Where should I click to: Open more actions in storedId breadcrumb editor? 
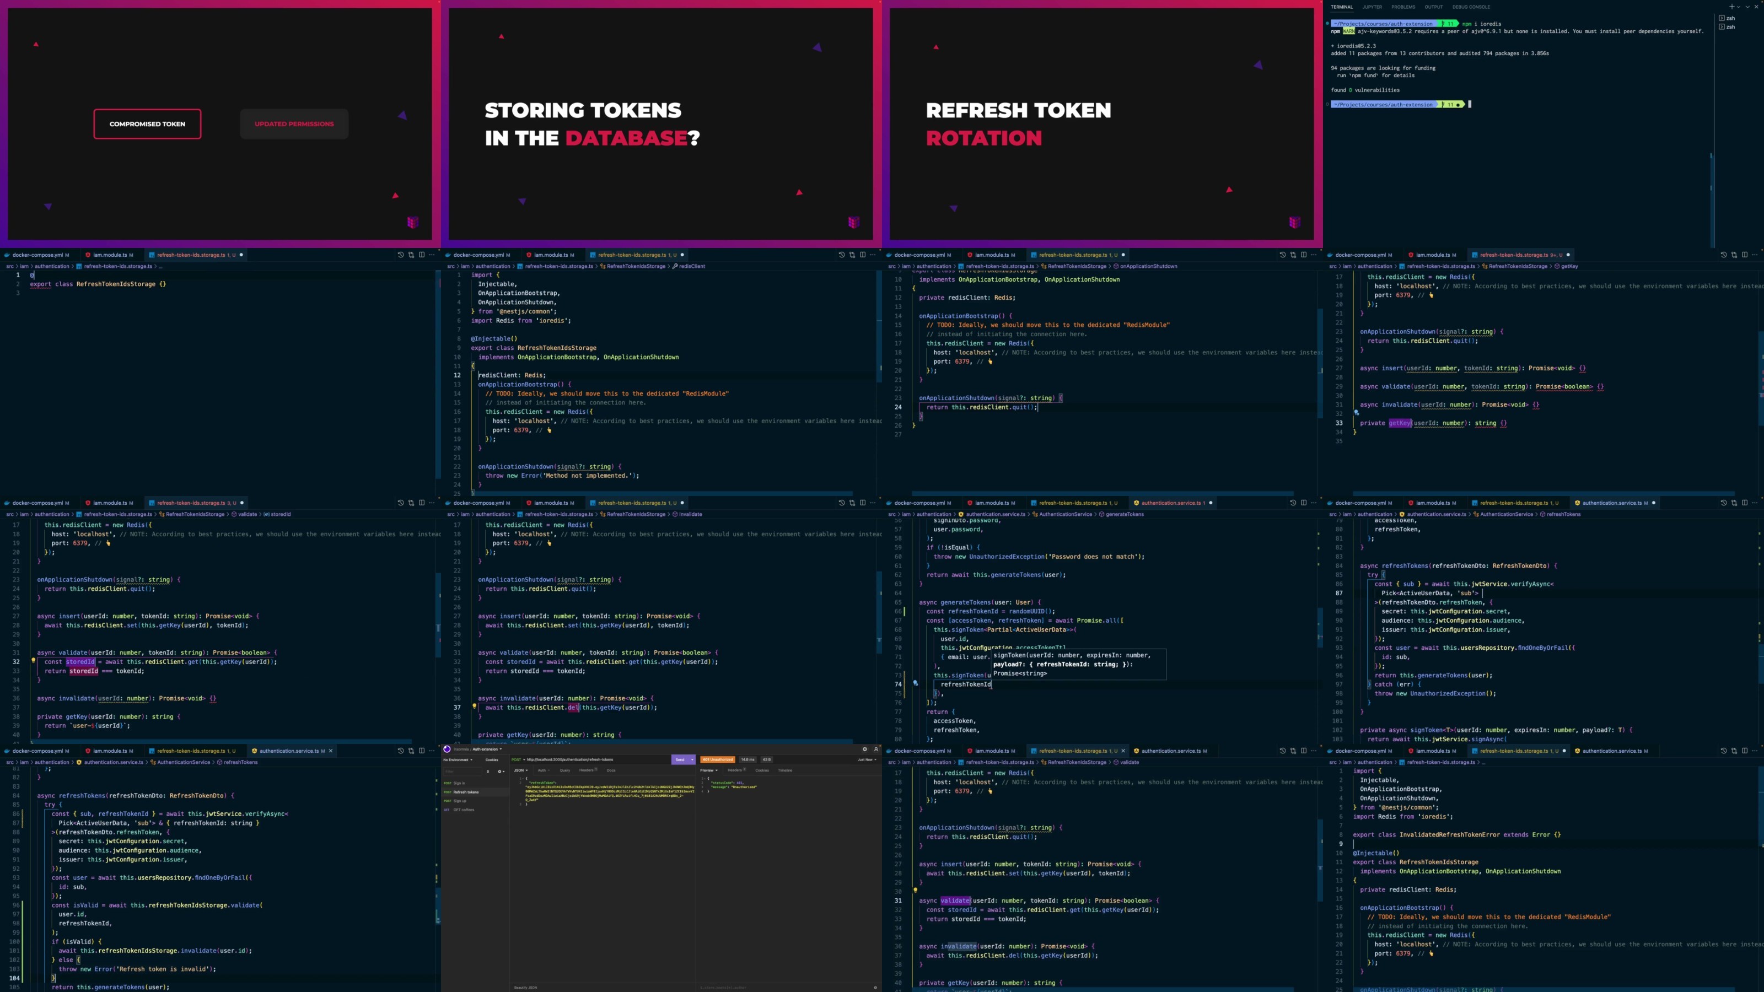pyautogui.click(x=432, y=503)
